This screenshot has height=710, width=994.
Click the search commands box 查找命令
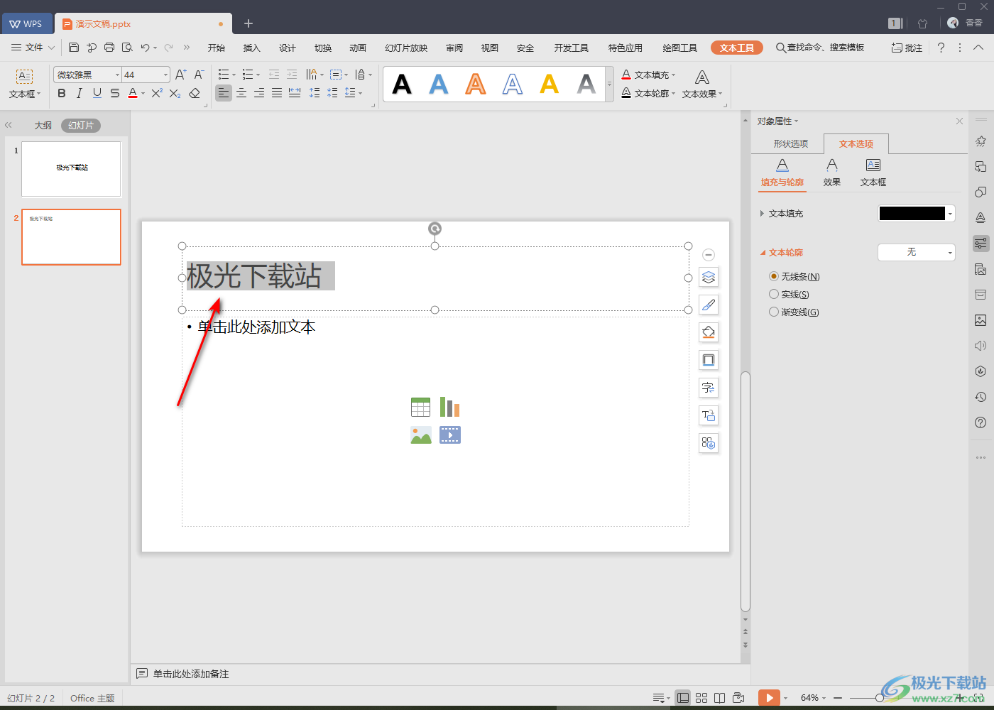821,48
